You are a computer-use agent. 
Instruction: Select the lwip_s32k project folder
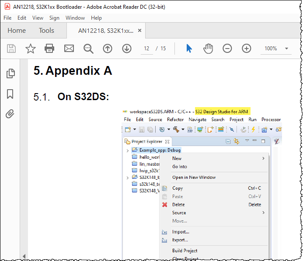pos(146,171)
